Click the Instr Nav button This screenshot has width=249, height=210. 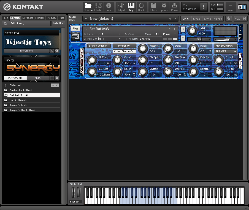pos(58,23)
